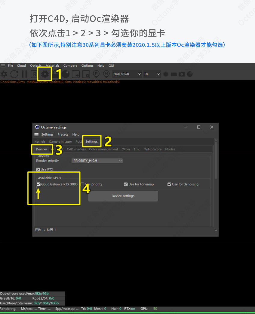This screenshot has height=314, width=255.
Task: Click the restart render circular-arrows icon
Action: (x=14, y=74)
